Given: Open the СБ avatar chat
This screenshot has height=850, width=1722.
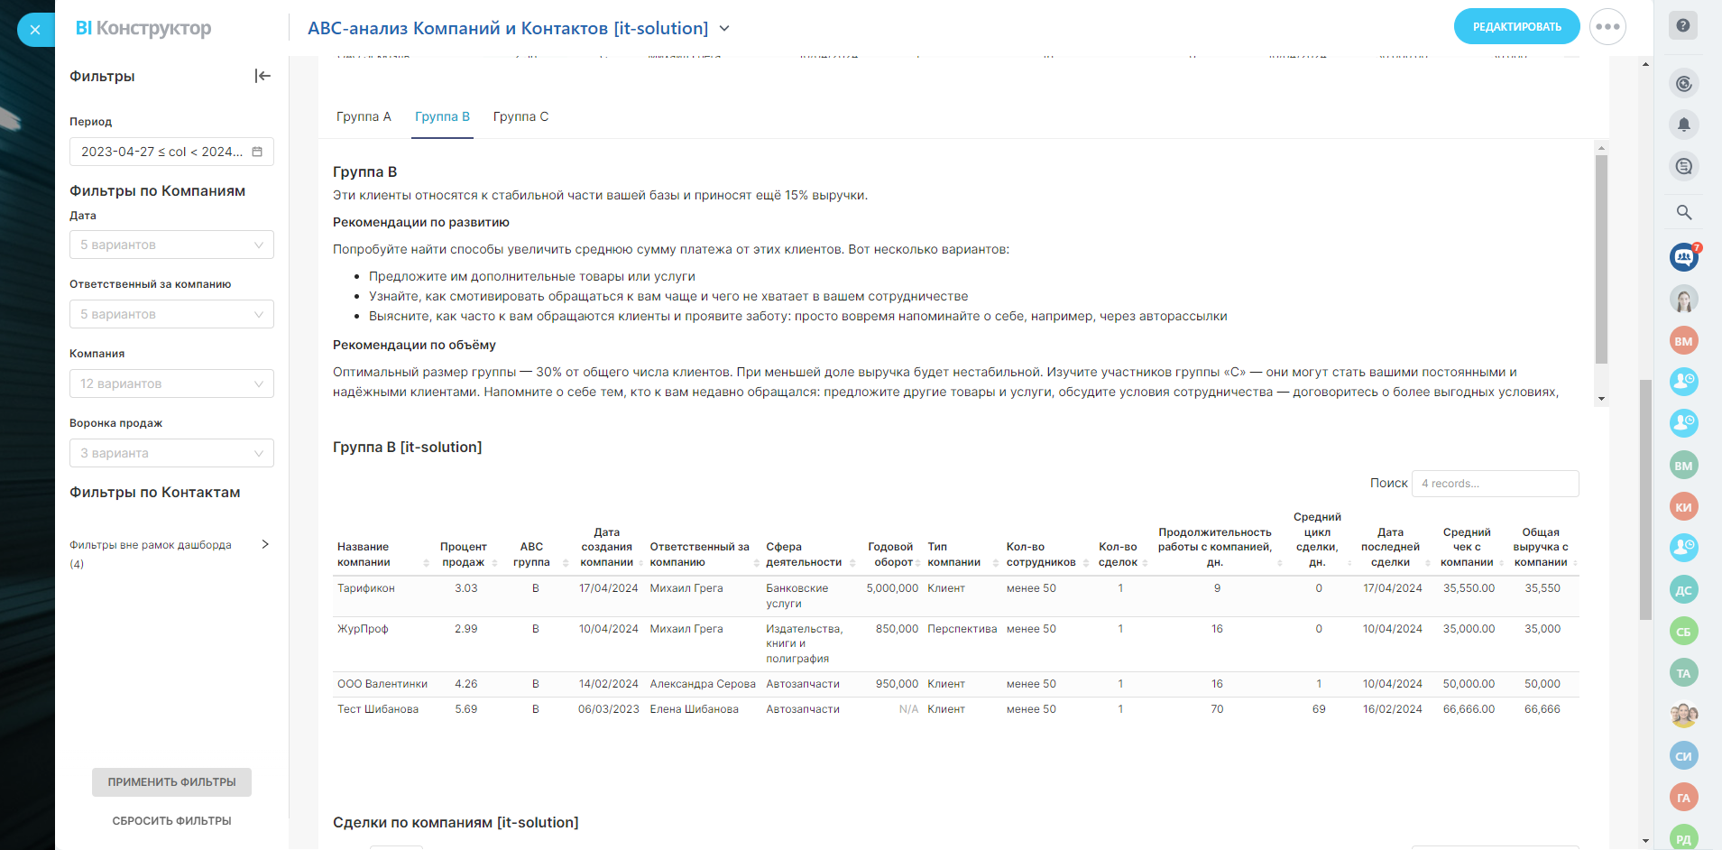Looking at the screenshot, I should (1683, 632).
